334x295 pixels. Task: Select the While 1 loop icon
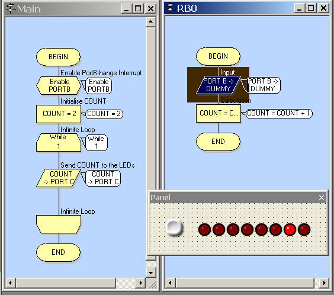click(x=59, y=142)
